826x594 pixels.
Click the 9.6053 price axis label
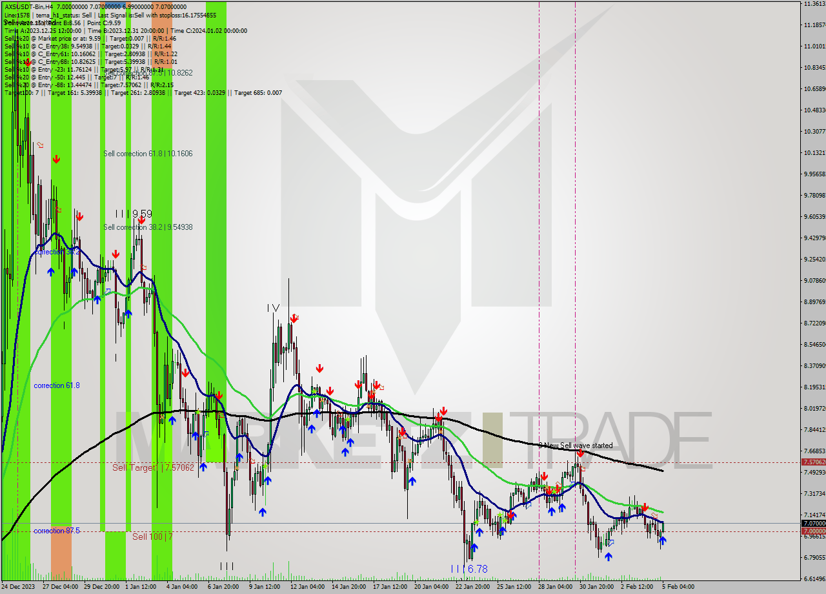pos(814,217)
